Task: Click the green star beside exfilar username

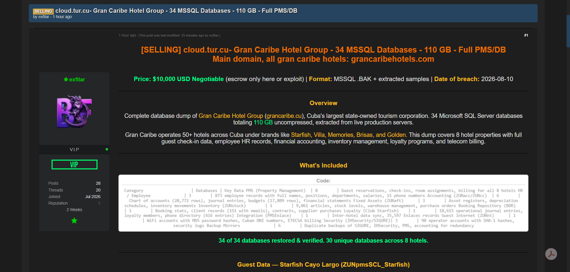Action: click(x=66, y=79)
